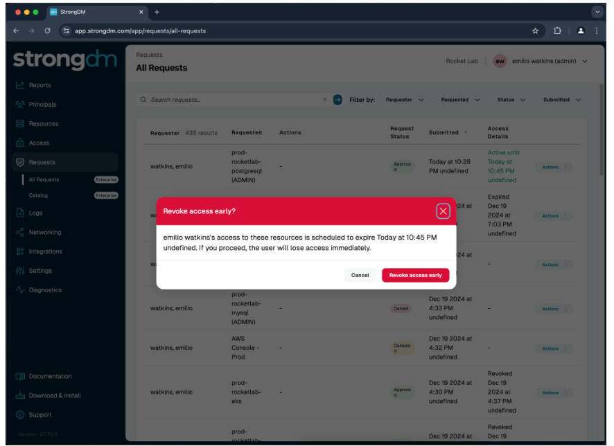Select All Requests in the sidebar
Screen dimensions: 614x446
point(44,179)
